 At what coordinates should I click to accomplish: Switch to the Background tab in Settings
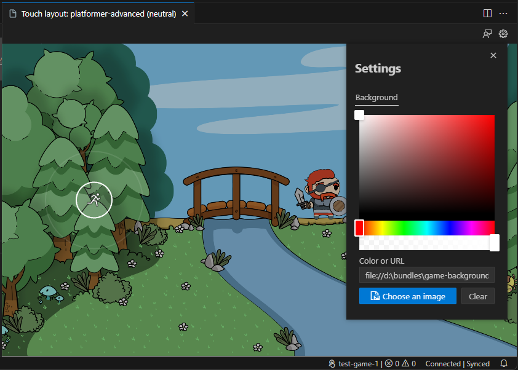[x=376, y=97]
